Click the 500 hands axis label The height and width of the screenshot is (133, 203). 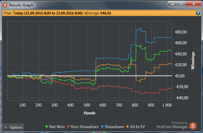[87, 105]
